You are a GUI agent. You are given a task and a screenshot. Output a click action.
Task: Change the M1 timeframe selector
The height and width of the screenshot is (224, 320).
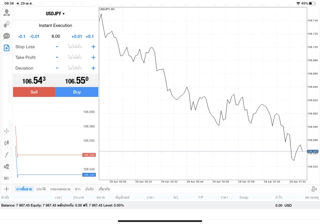pyautogui.click(x=6, y=178)
